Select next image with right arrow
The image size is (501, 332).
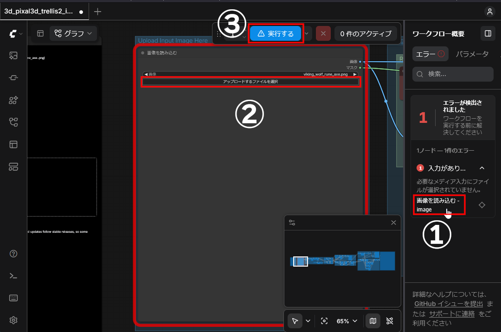[355, 74]
